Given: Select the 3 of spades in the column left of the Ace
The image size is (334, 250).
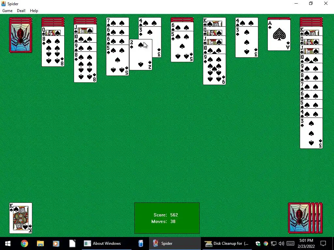Looking at the screenshot, I should (x=247, y=42).
